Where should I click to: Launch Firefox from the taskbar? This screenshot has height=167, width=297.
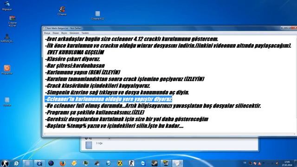tap(62, 163)
